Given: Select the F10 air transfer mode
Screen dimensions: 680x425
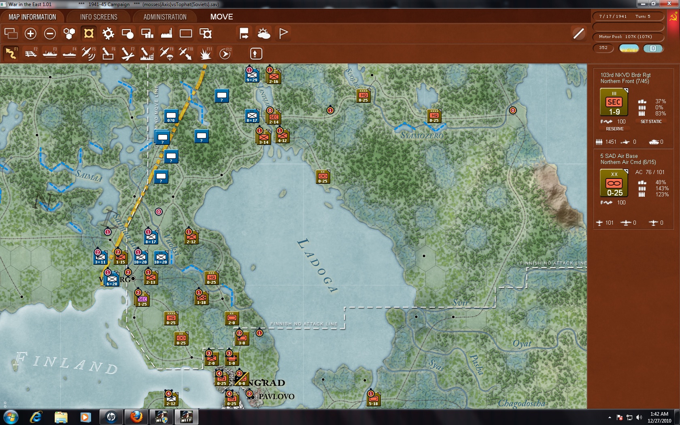Looking at the screenshot, I should 186,53.
